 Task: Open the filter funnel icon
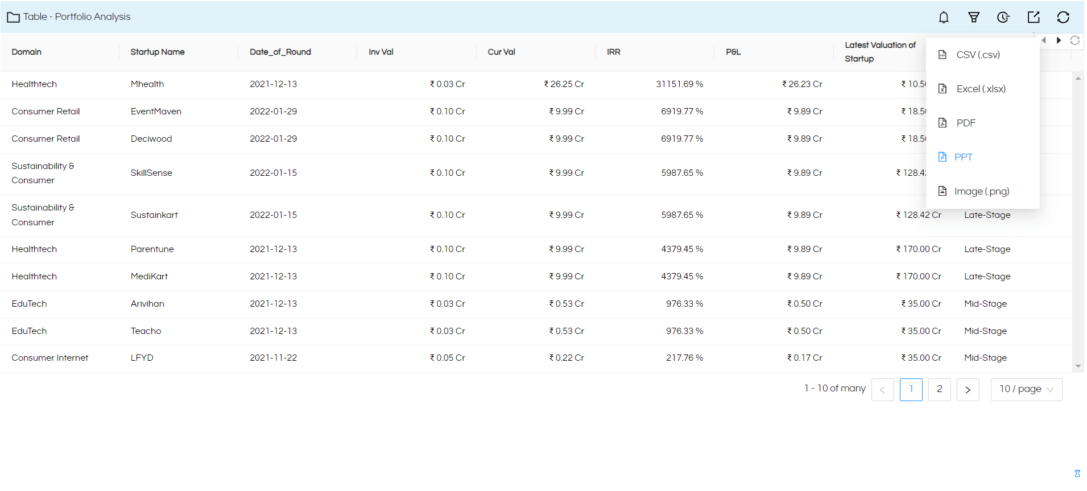974,17
